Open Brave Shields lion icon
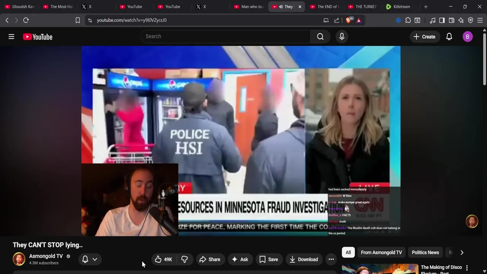Image resolution: width=487 pixels, height=274 pixels. click(349, 20)
